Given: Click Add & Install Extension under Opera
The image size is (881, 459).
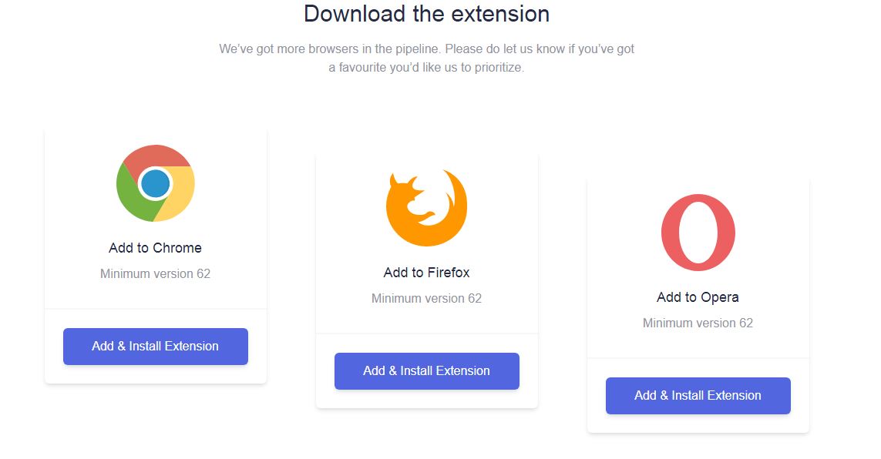Looking at the screenshot, I should click(x=698, y=395).
